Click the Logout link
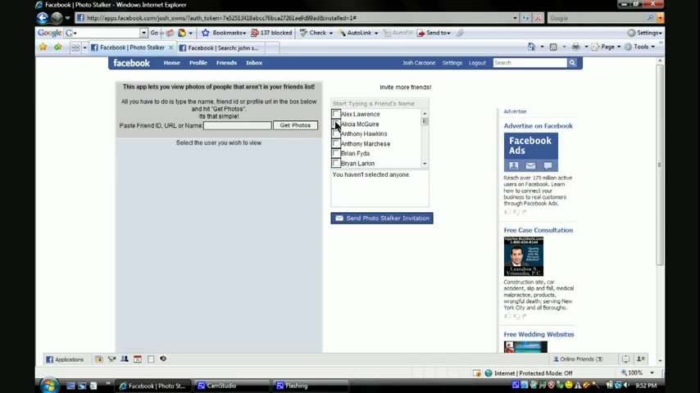 click(x=477, y=63)
